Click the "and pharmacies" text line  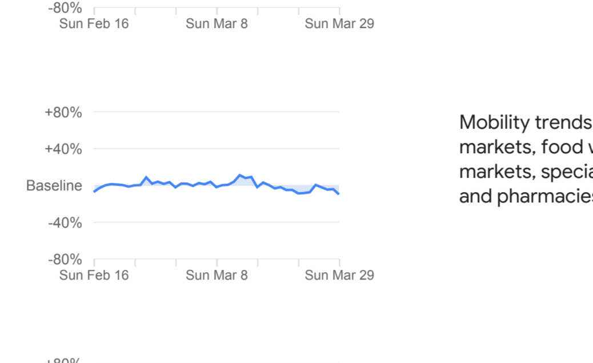[x=525, y=196]
